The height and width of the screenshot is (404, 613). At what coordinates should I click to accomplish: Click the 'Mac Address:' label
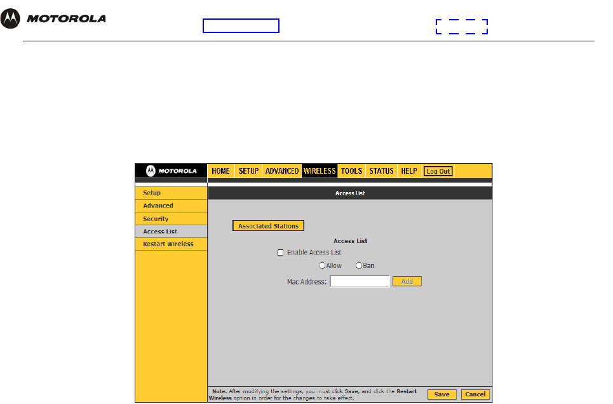coord(306,282)
